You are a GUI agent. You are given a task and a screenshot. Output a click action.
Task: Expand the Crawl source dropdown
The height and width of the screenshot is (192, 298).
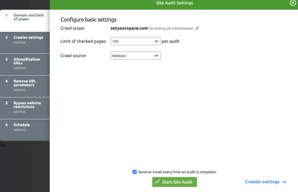click(135, 56)
